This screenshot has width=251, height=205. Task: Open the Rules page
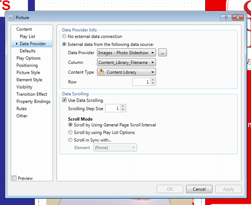[22, 109]
